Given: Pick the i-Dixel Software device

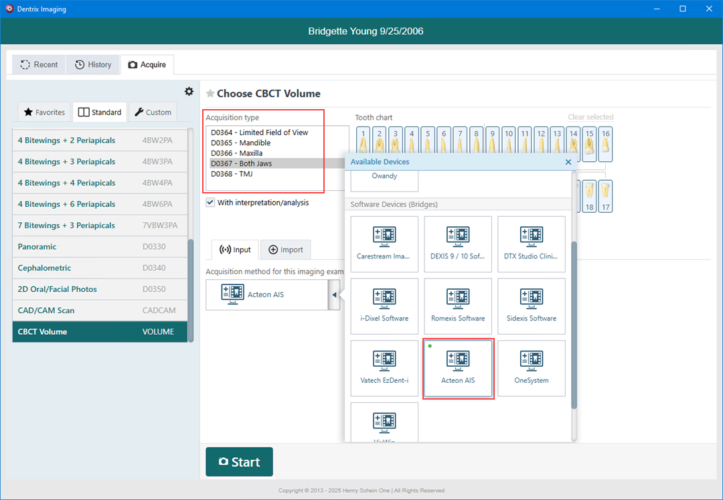Looking at the screenshot, I should coord(384,306).
